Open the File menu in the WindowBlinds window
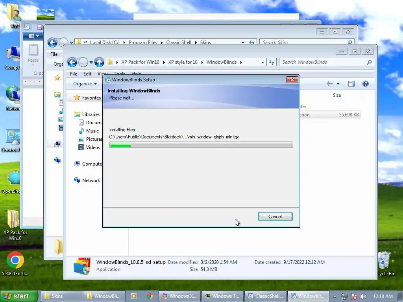This screenshot has height=302, width=403. point(74,74)
